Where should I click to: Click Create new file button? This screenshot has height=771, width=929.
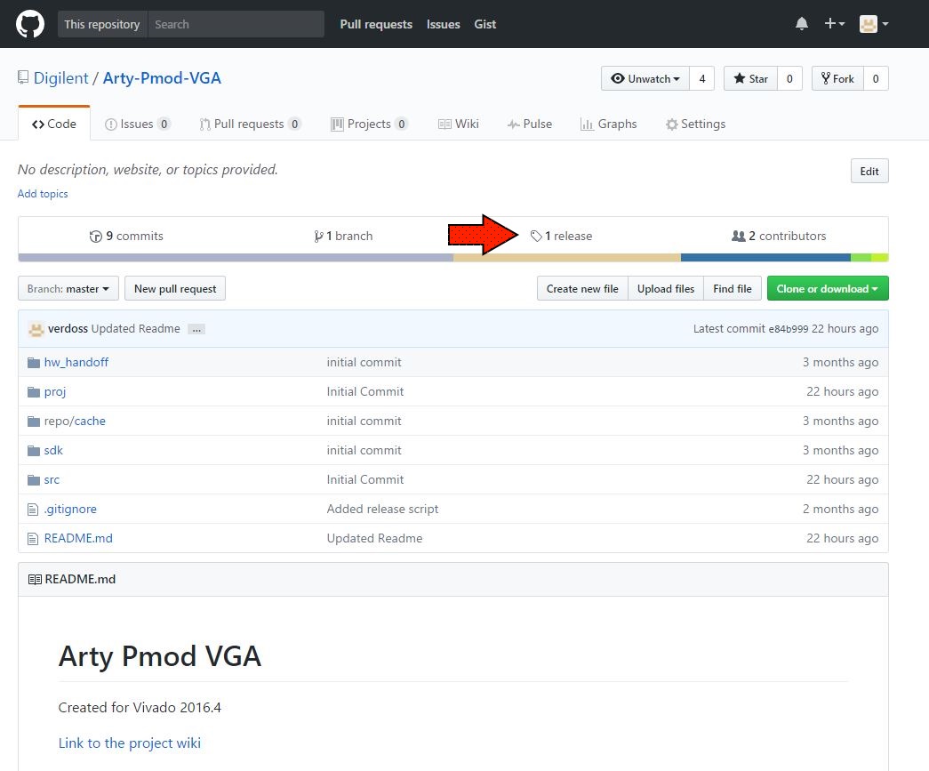tap(582, 289)
